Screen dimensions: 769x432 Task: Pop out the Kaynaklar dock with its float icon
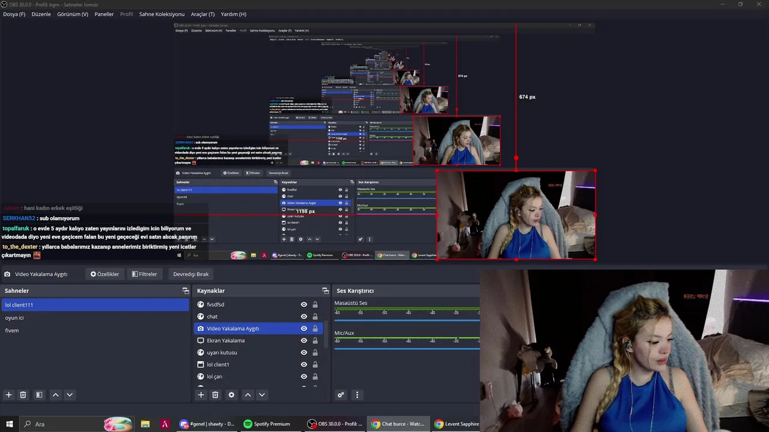(325, 290)
